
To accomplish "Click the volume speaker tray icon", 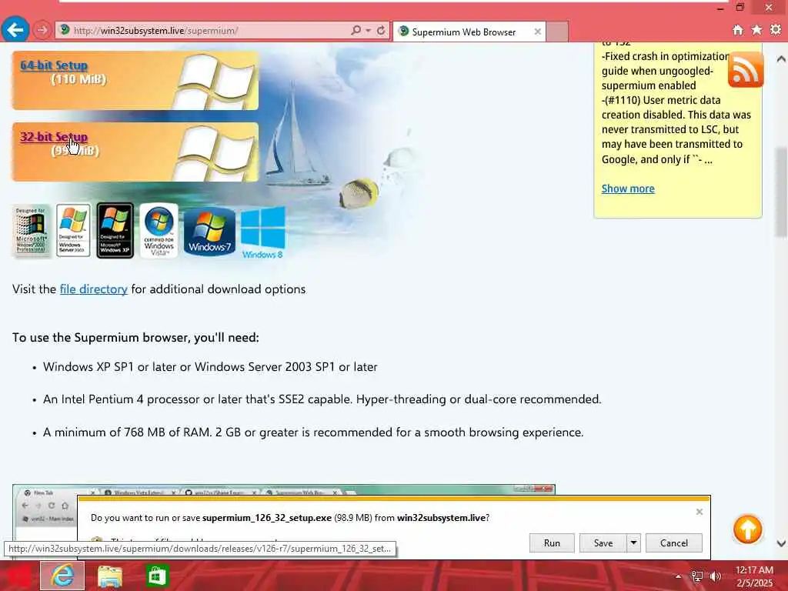I will [716, 576].
